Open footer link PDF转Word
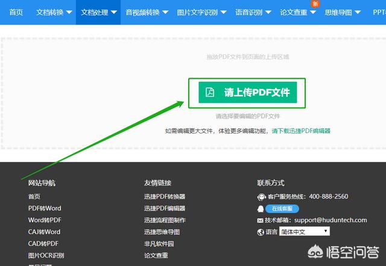 click(x=45, y=208)
